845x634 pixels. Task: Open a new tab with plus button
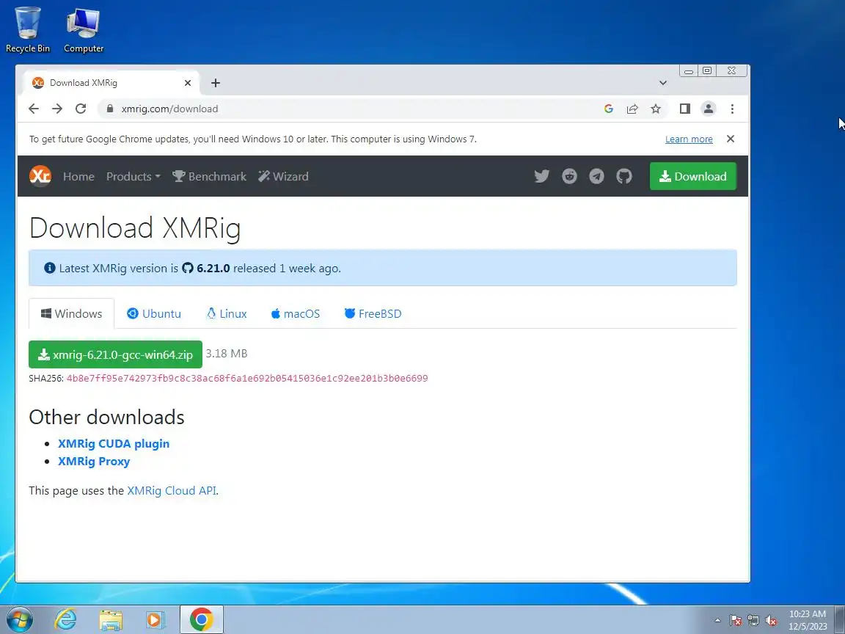click(x=216, y=83)
